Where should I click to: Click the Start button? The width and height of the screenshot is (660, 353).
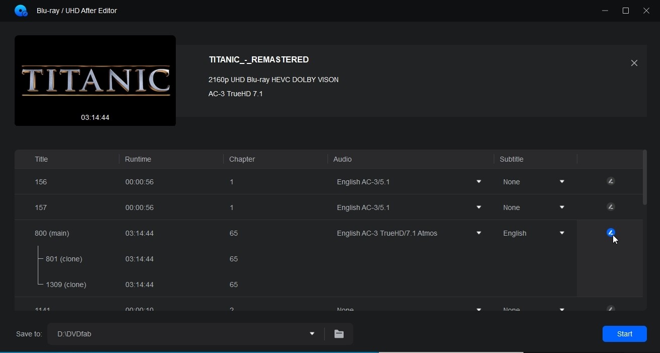625,334
